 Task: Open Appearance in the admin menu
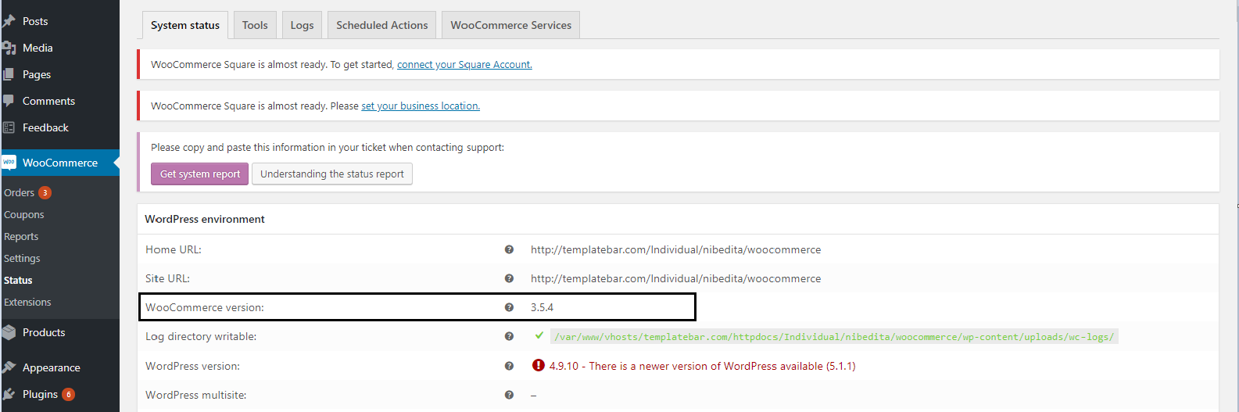pos(52,367)
